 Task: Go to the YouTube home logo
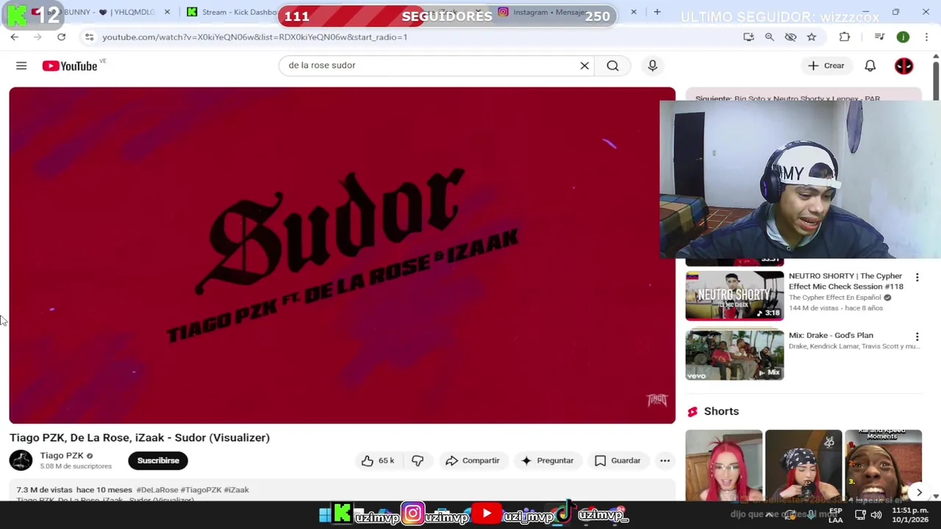tap(70, 66)
